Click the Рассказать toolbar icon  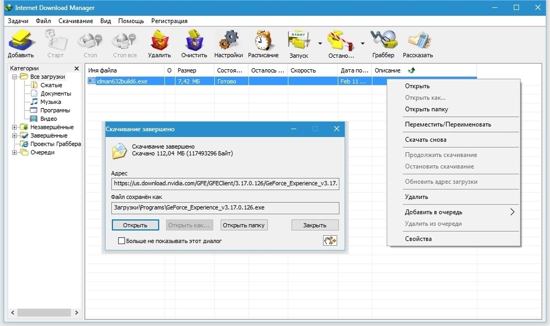point(417,41)
